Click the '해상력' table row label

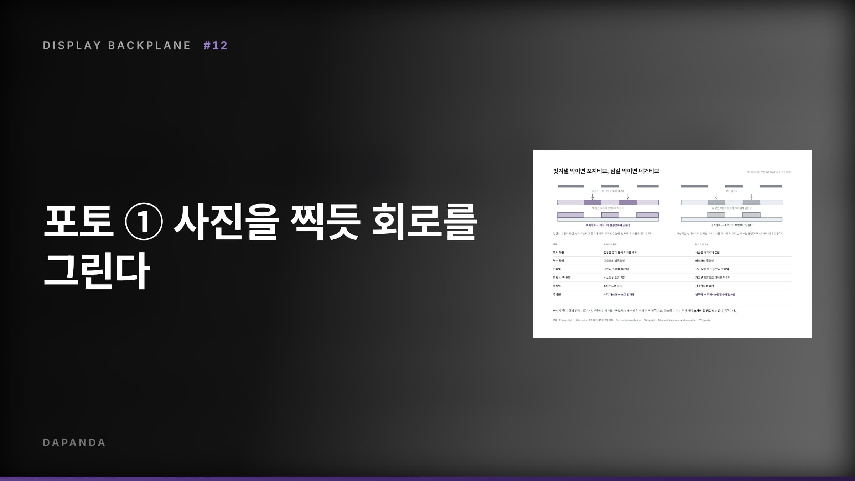click(x=557, y=286)
